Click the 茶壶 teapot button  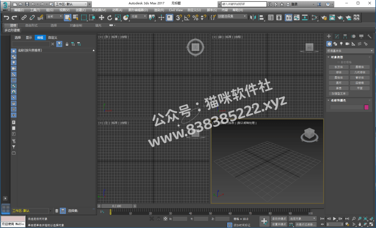tap(339, 88)
